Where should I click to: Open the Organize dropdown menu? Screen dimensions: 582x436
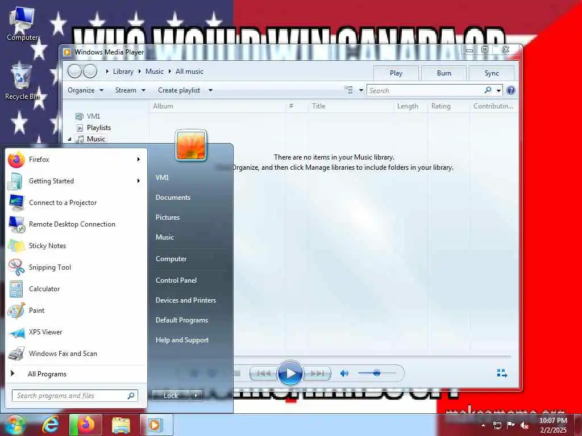85,90
